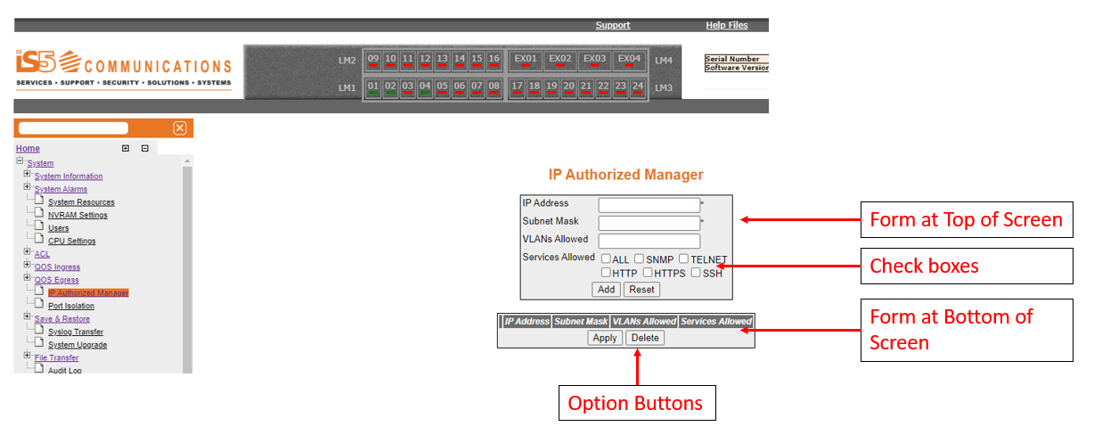Tick the HTTPS checkbox
Image resolution: width=1094 pixels, height=443 pixels.
click(648, 273)
